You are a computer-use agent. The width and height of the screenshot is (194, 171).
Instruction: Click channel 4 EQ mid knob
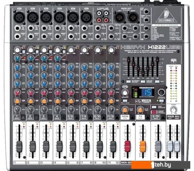coord(58,75)
